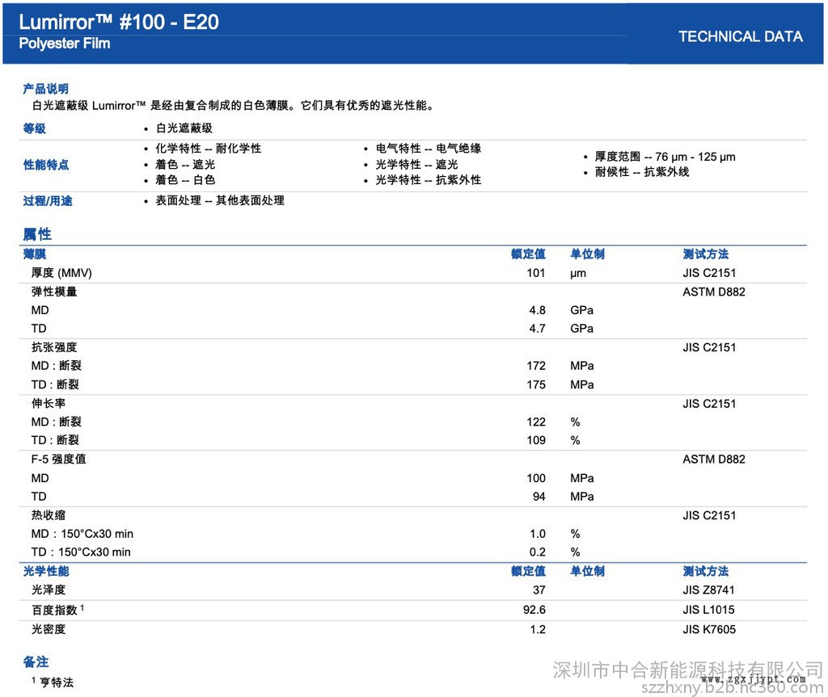The width and height of the screenshot is (828, 697).
Task: Click the 薄膜 table header
Action: pyautogui.click(x=34, y=254)
